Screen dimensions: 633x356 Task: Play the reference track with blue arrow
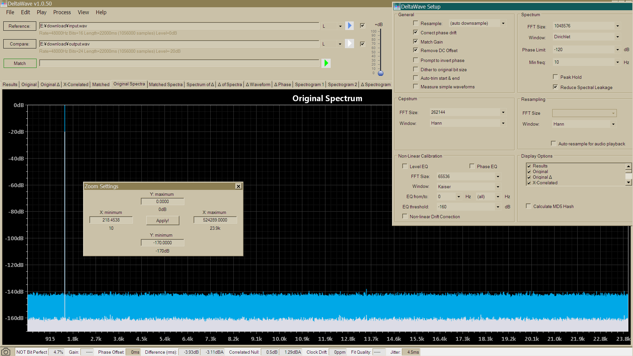[349, 26]
